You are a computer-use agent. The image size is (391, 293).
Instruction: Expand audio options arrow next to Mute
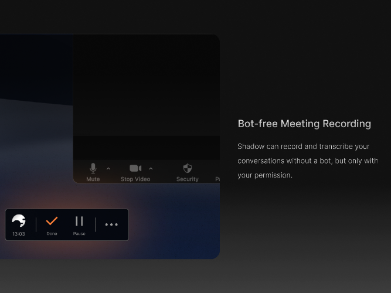click(x=108, y=169)
